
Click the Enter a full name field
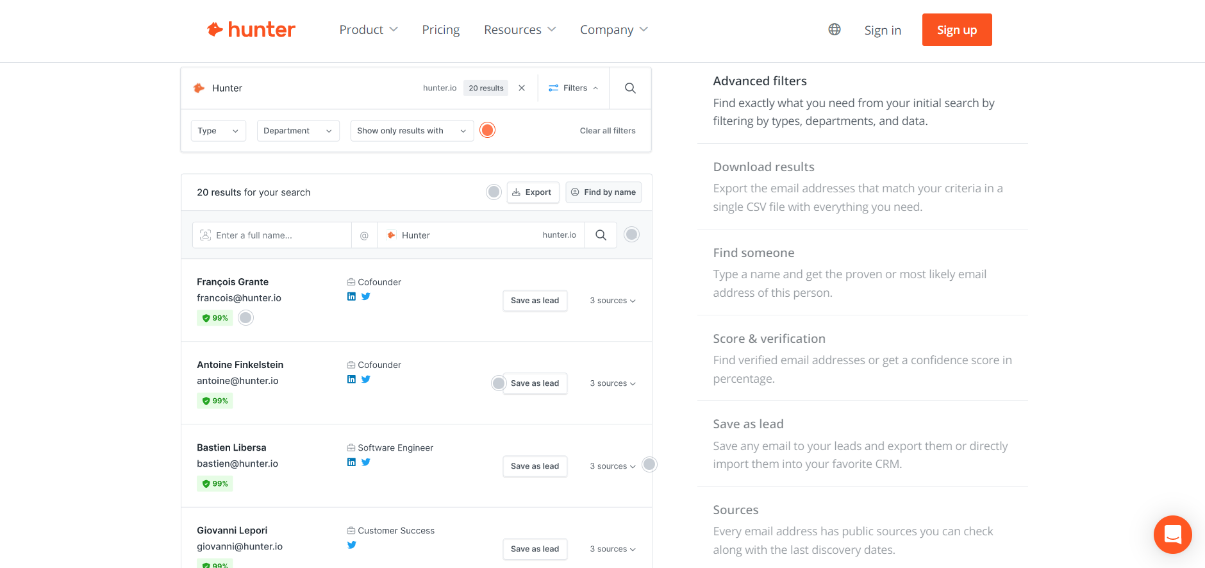tap(279, 235)
